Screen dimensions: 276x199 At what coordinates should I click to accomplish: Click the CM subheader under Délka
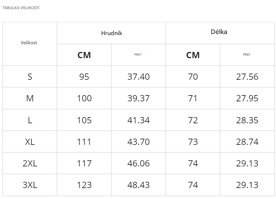[x=193, y=55]
